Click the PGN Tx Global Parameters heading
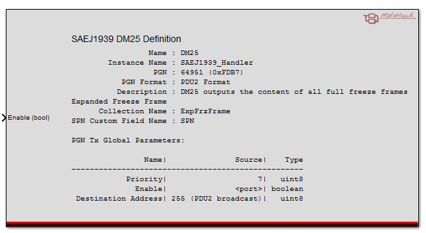 pyautogui.click(x=128, y=140)
